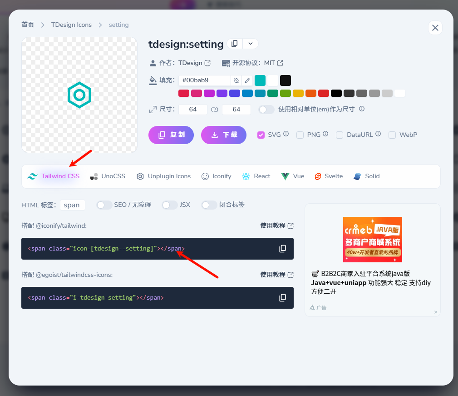Select the large black color swatch
The height and width of the screenshot is (396, 458).
point(286,80)
